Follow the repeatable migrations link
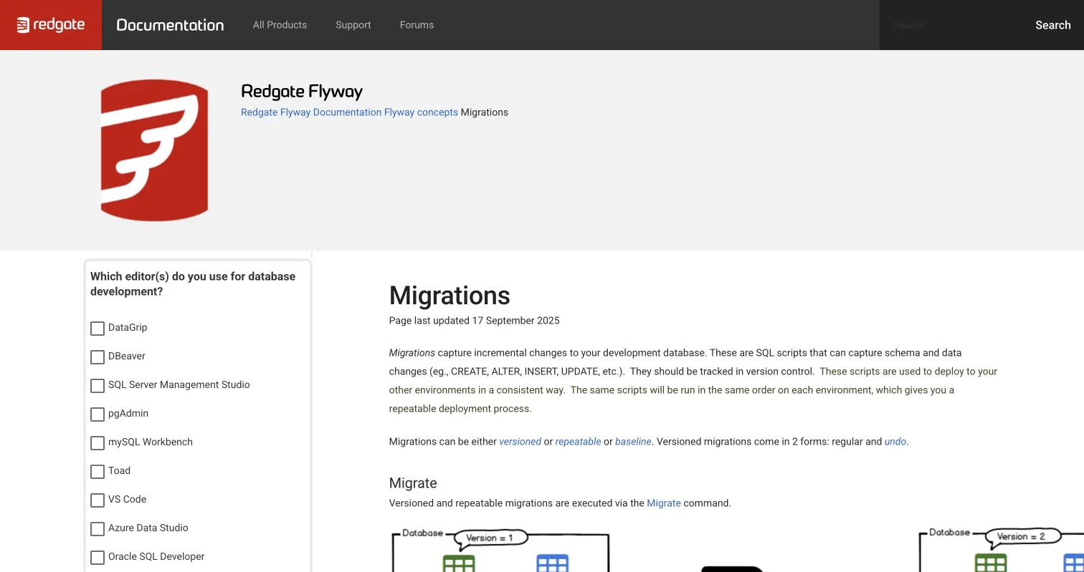 tap(578, 442)
